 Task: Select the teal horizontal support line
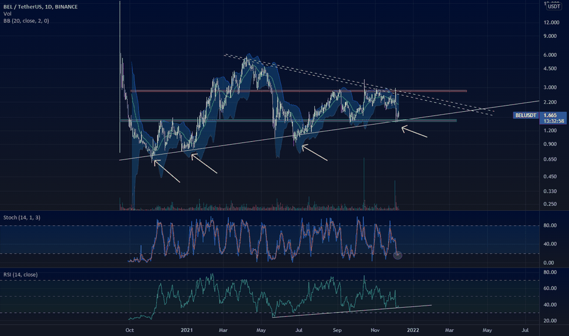(289, 120)
